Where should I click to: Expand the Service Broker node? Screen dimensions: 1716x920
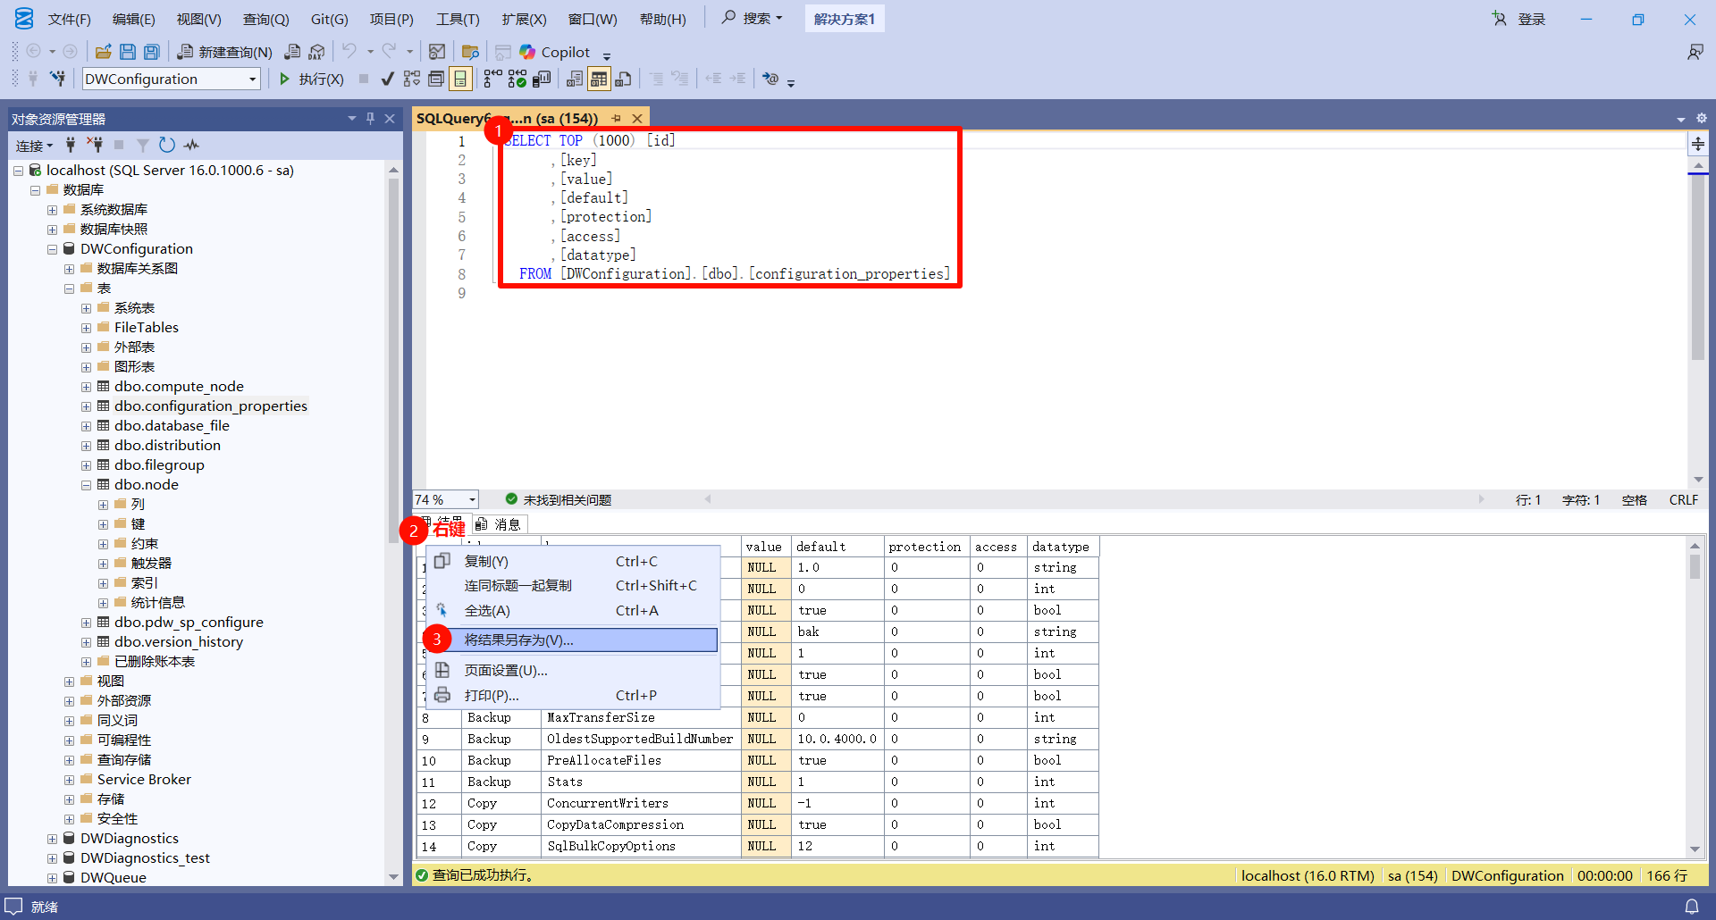pyautogui.click(x=69, y=780)
